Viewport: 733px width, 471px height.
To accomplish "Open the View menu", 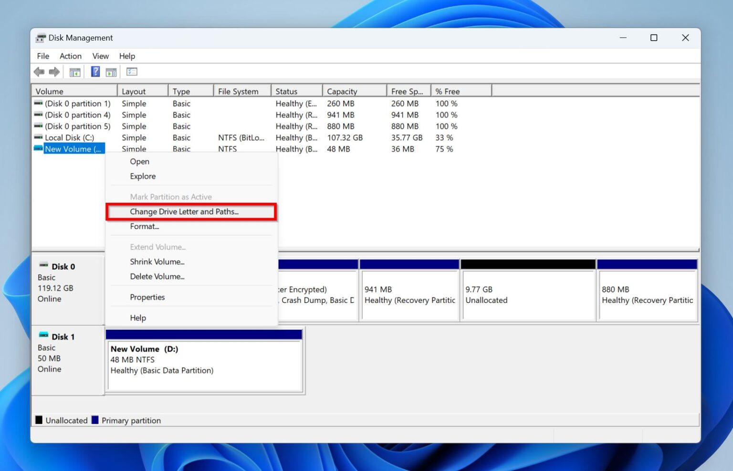I will (100, 56).
